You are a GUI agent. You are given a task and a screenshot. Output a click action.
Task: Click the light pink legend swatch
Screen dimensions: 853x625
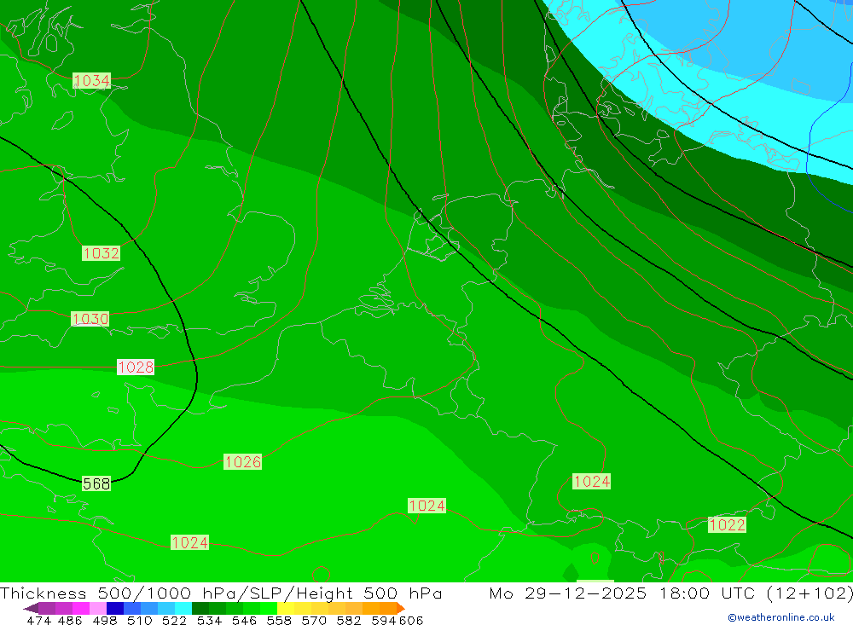pos(98,608)
